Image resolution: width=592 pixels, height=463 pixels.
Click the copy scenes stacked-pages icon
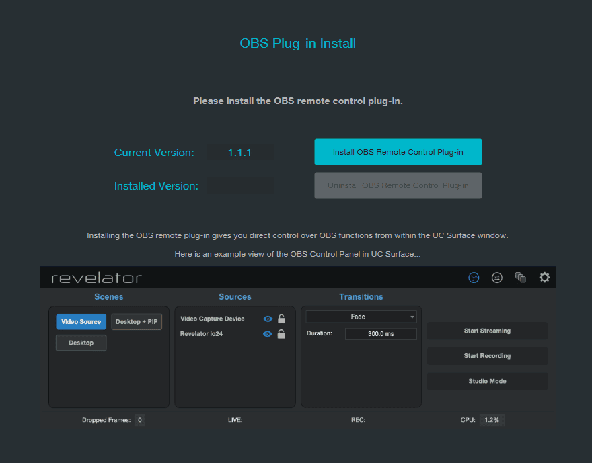(x=521, y=278)
